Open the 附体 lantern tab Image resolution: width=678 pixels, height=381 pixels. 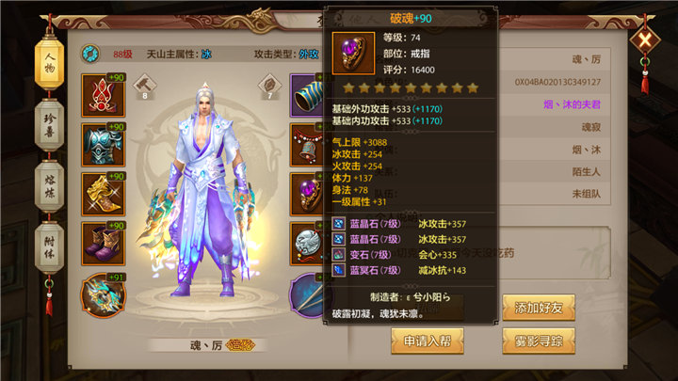[49, 247]
